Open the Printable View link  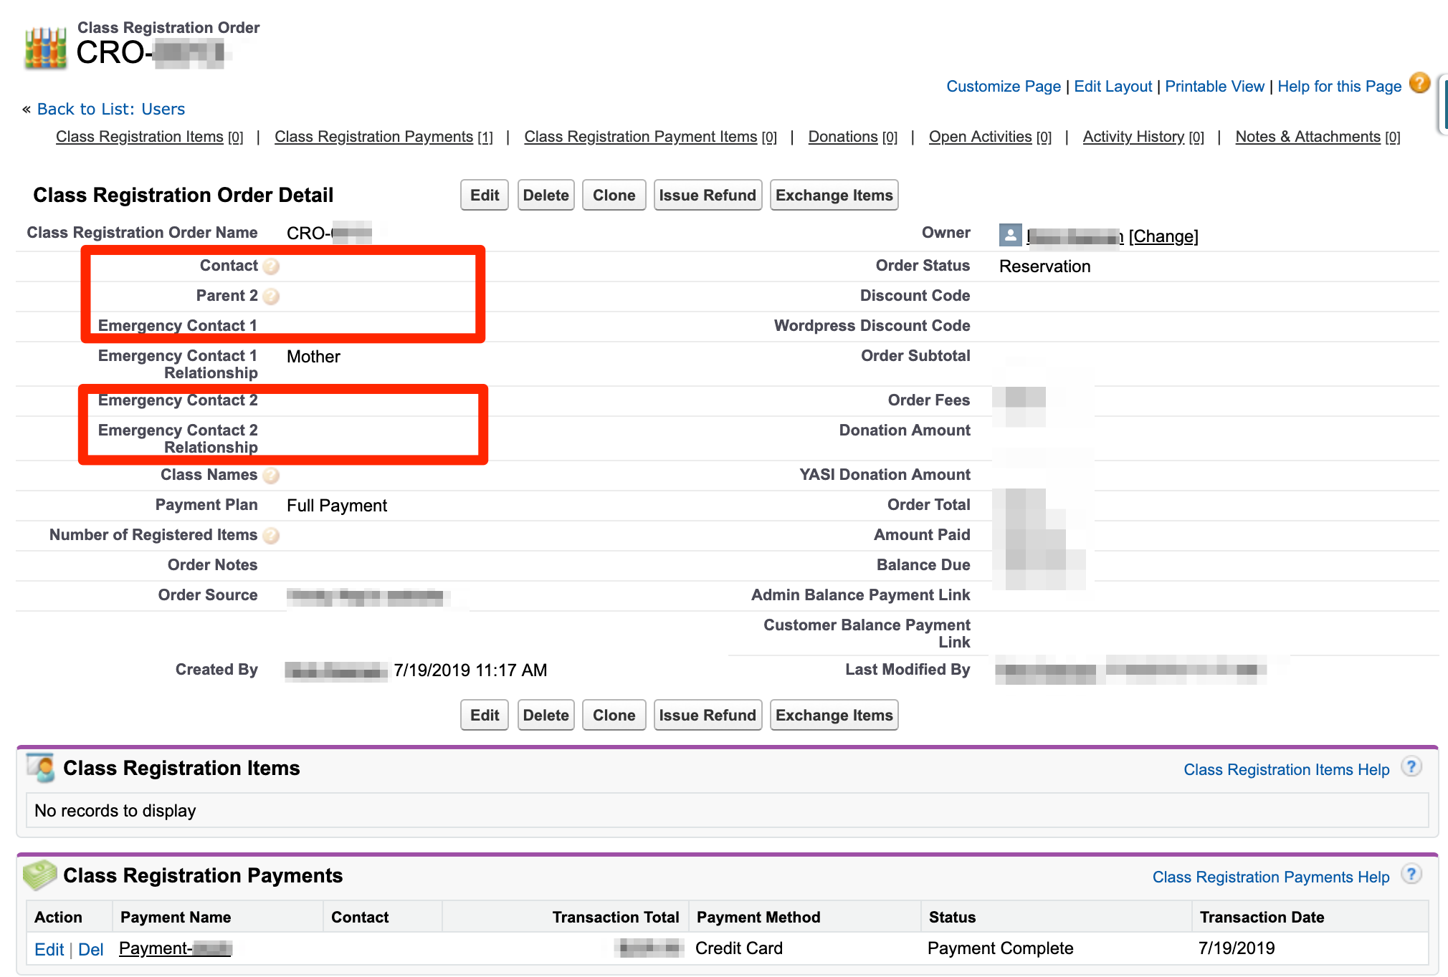click(x=1214, y=87)
